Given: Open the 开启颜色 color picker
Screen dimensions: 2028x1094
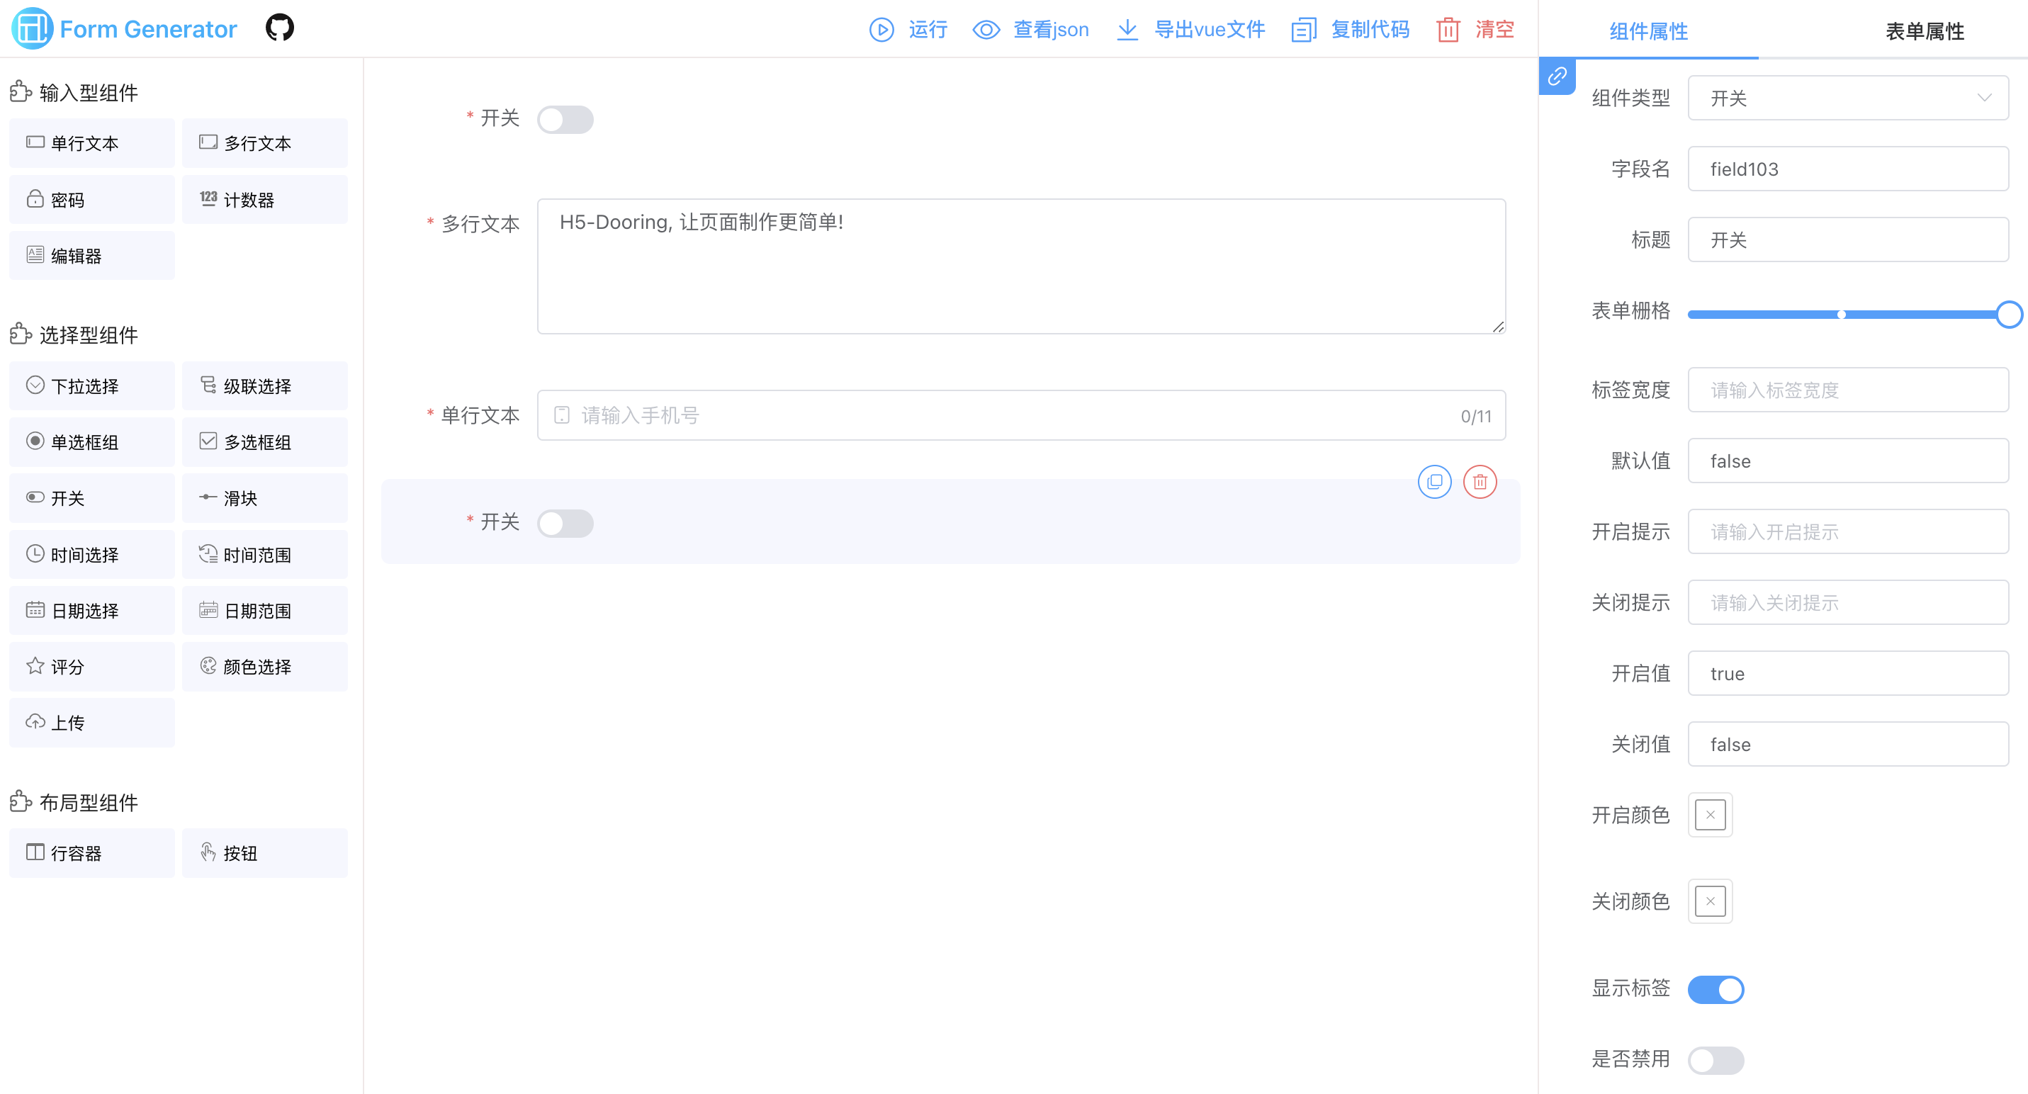Looking at the screenshot, I should point(1710,815).
